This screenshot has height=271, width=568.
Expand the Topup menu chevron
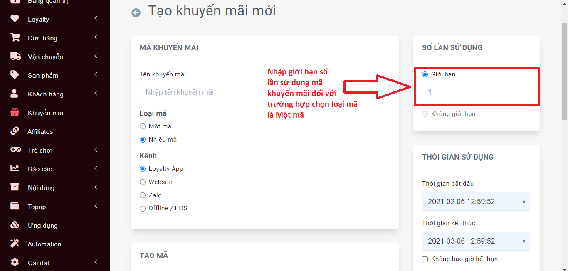coord(96,206)
